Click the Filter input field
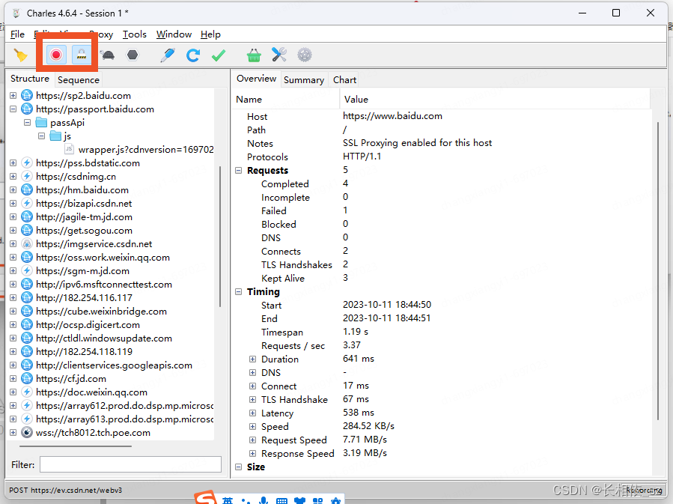 (130, 464)
